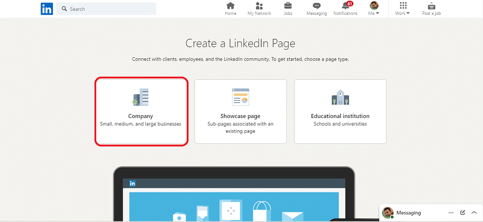Expand the Messaging panel with the chevron
Viewport: 483px width, 222px height.
coord(474,213)
